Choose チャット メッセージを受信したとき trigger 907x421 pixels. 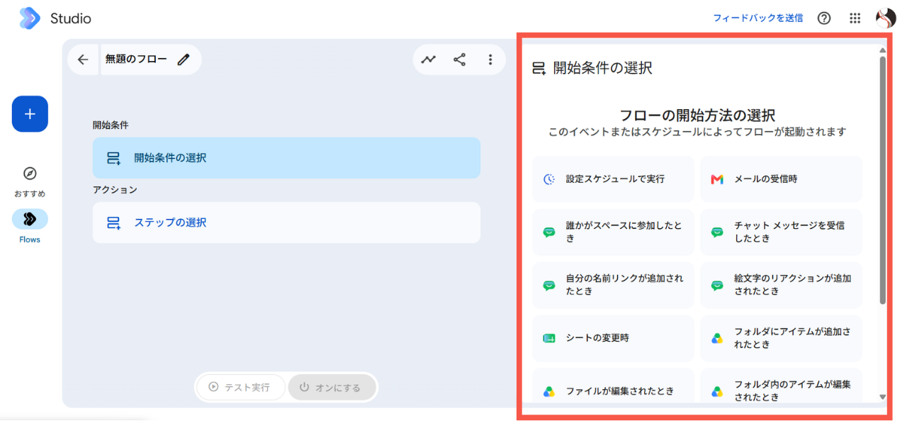(781, 232)
